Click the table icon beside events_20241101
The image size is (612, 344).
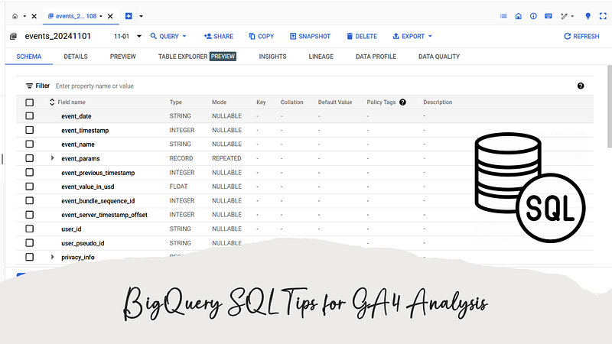pyautogui.click(x=13, y=36)
